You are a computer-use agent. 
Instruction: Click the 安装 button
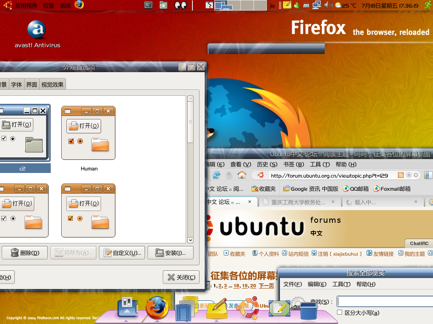point(171,253)
